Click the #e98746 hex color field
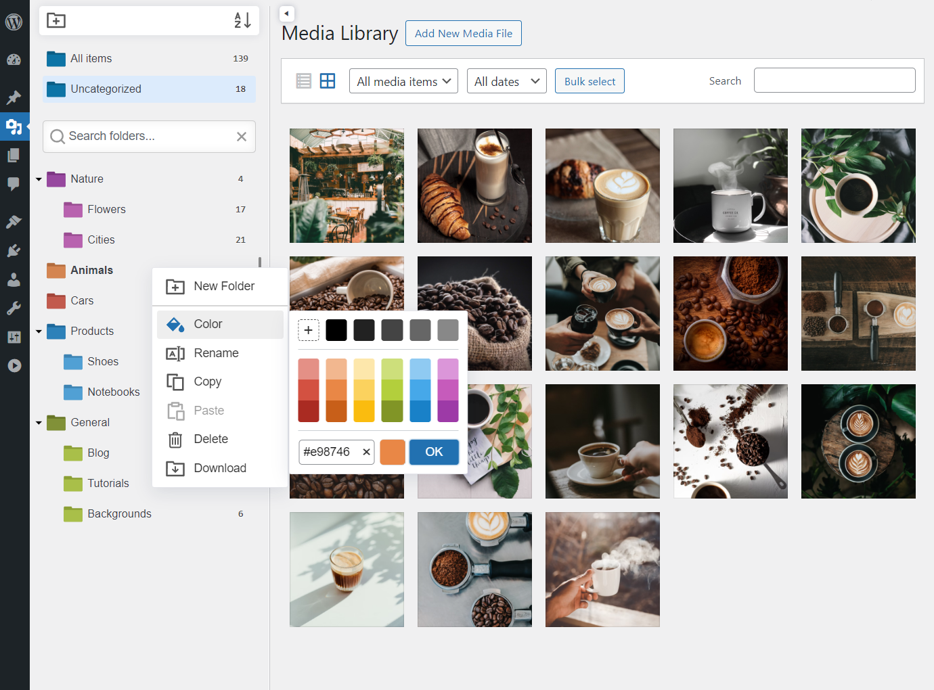This screenshot has width=934, height=690. point(336,452)
